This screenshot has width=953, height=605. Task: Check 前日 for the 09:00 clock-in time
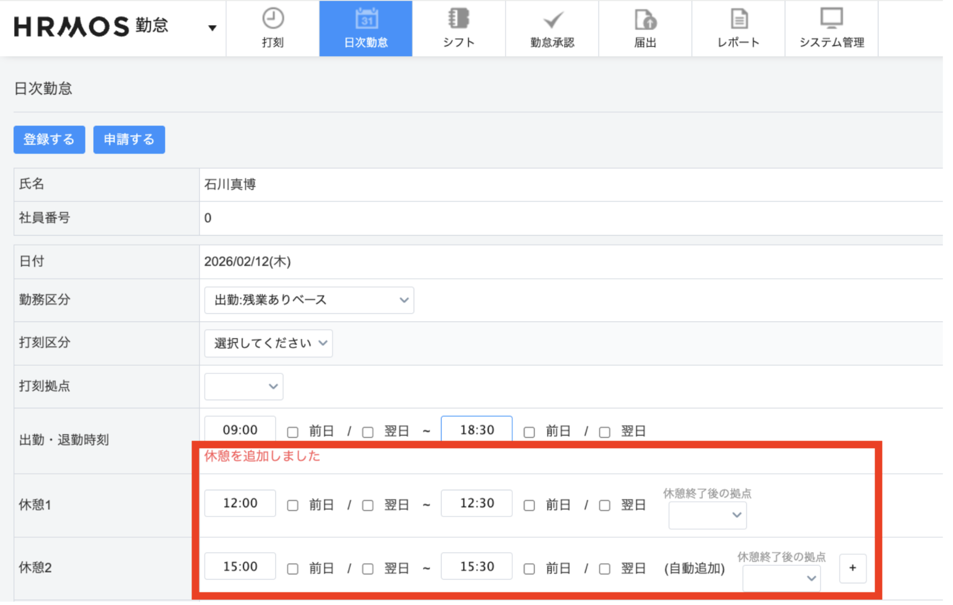tap(293, 432)
